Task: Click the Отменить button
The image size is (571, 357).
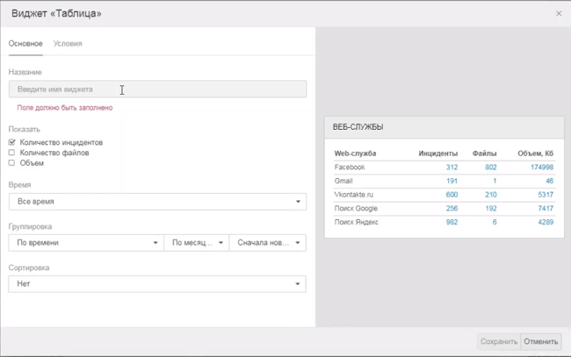Action: [540, 341]
